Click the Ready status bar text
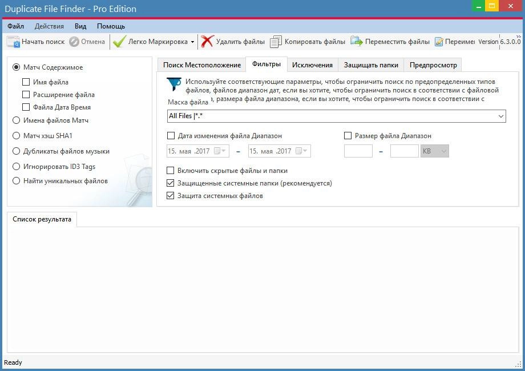 tap(13, 362)
